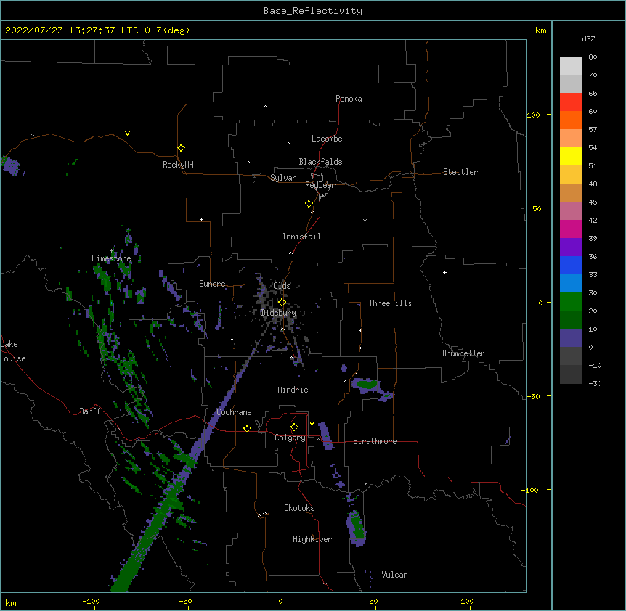Click the Base_Reflectivity title text
Image resolution: width=626 pixels, height=611 pixels.
pyautogui.click(x=313, y=11)
